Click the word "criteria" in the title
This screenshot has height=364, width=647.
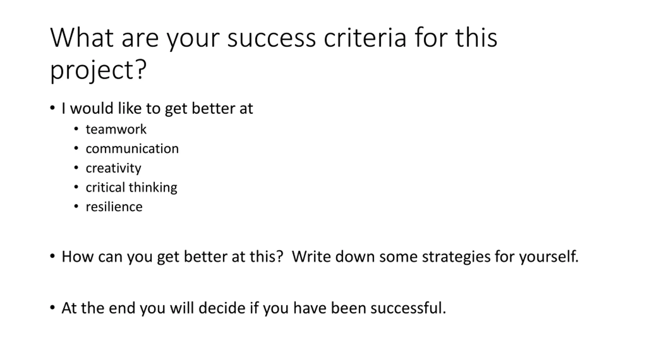point(365,38)
